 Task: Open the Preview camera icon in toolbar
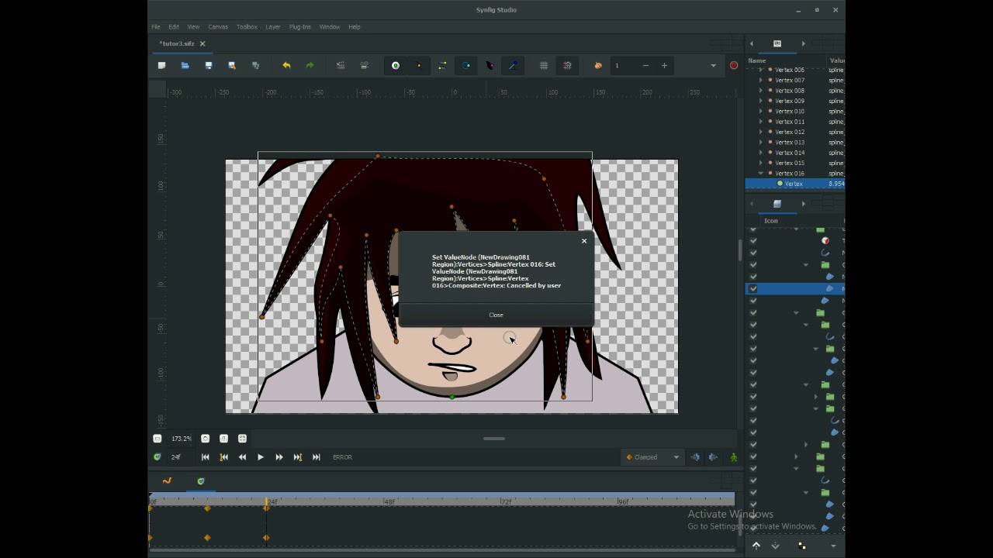pyautogui.click(x=364, y=66)
